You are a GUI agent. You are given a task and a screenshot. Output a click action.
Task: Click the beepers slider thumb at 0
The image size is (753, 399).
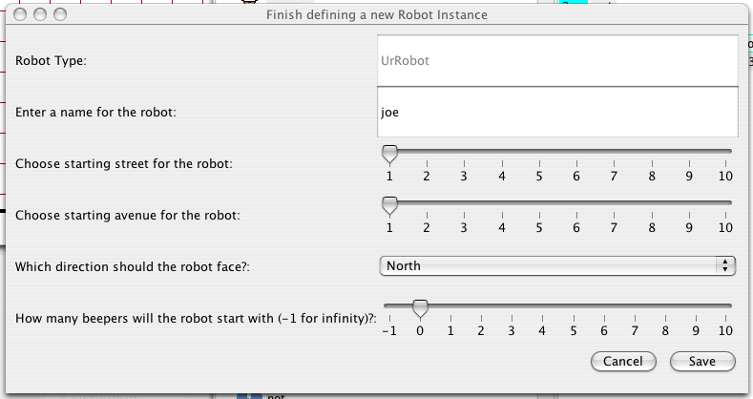pyautogui.click(x=420, y=307)
